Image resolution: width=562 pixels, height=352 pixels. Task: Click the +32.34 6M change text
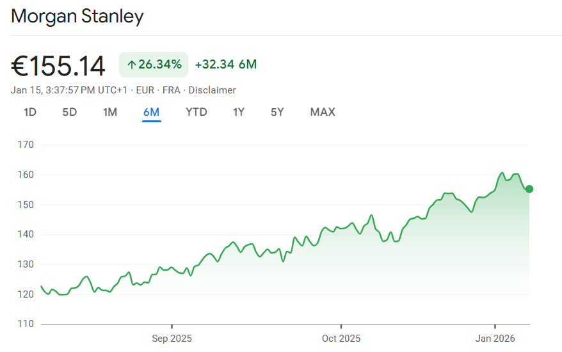tap(226, 64)
